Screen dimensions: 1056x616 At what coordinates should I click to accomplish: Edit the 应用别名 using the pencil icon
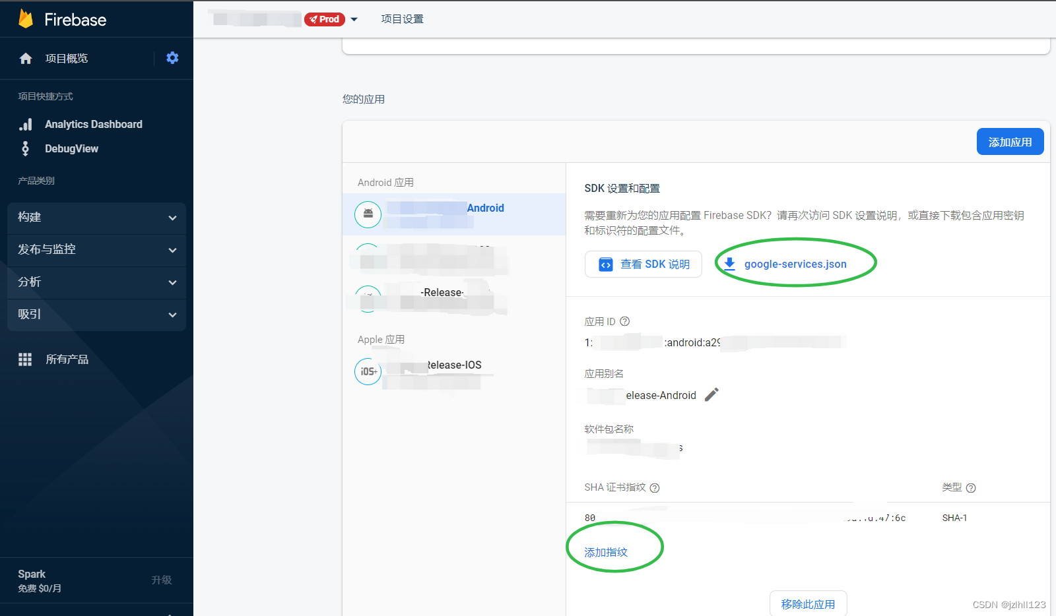tap(711, 394)
